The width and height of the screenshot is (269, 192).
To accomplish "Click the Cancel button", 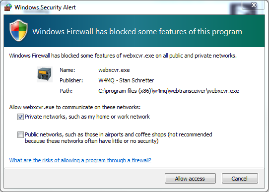I will [240, 179].
